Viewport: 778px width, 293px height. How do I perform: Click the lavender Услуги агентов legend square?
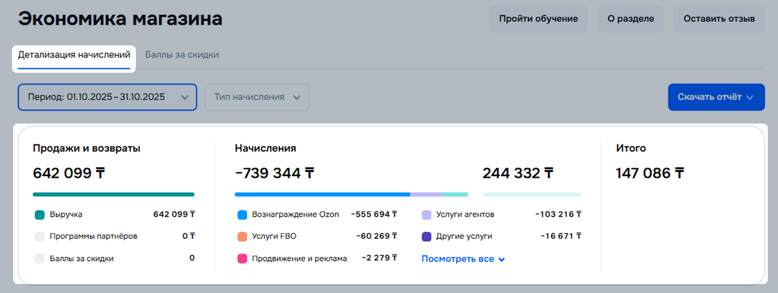pos(427,215)
